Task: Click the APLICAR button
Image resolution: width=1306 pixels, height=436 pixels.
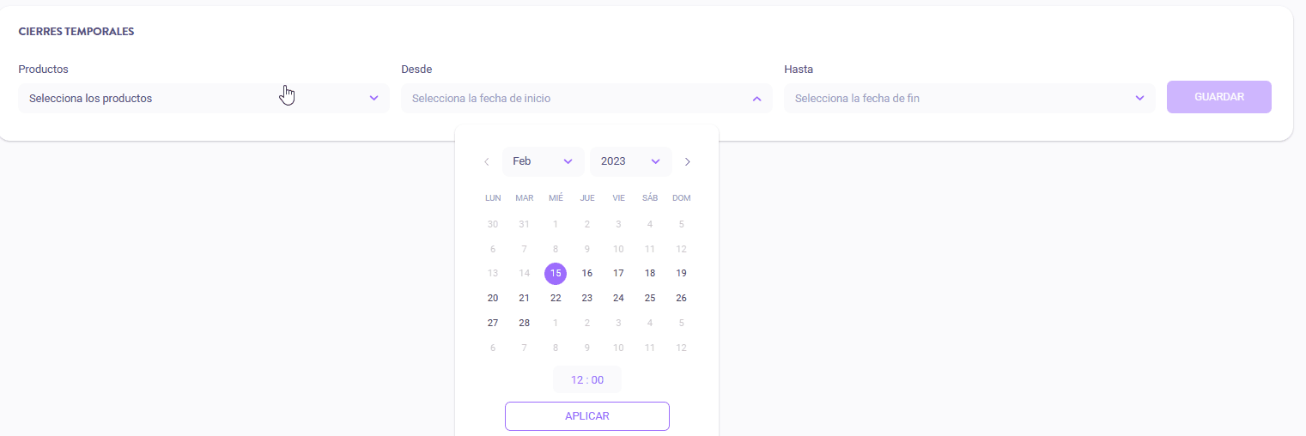Action: (587, 416)
